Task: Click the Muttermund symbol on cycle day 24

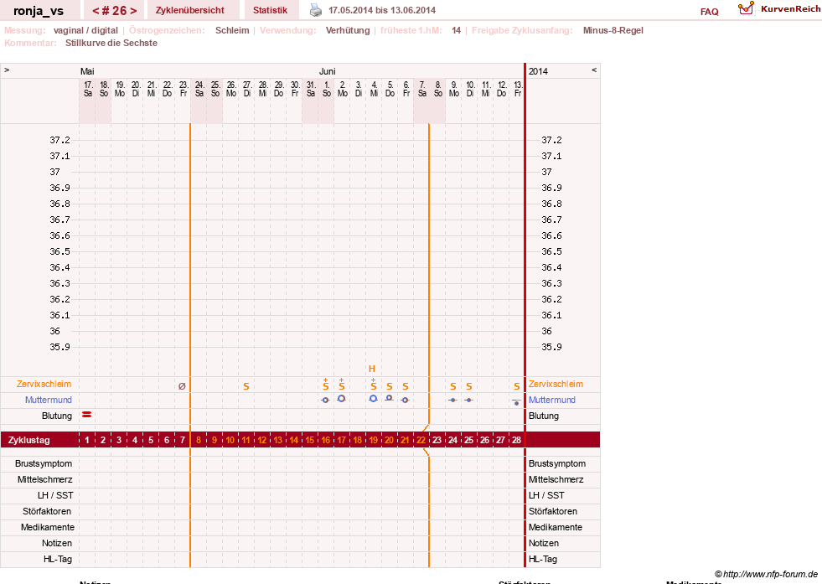Action: [x=453, y=400]
